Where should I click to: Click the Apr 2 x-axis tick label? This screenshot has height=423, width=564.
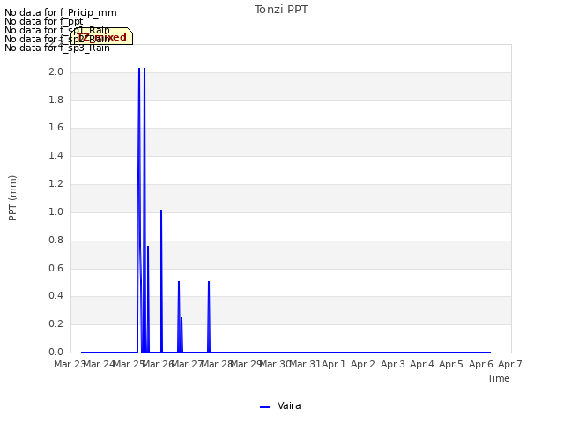point(363,364)
